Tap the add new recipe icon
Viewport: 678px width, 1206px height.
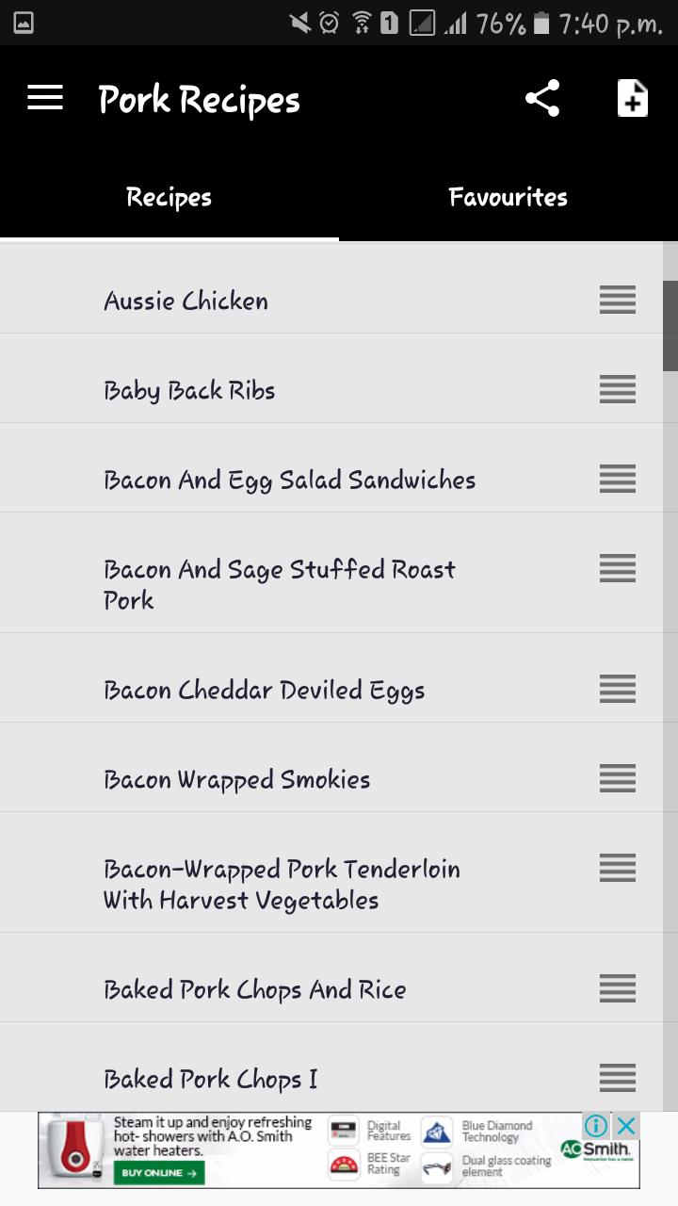[x=632, y=97]
